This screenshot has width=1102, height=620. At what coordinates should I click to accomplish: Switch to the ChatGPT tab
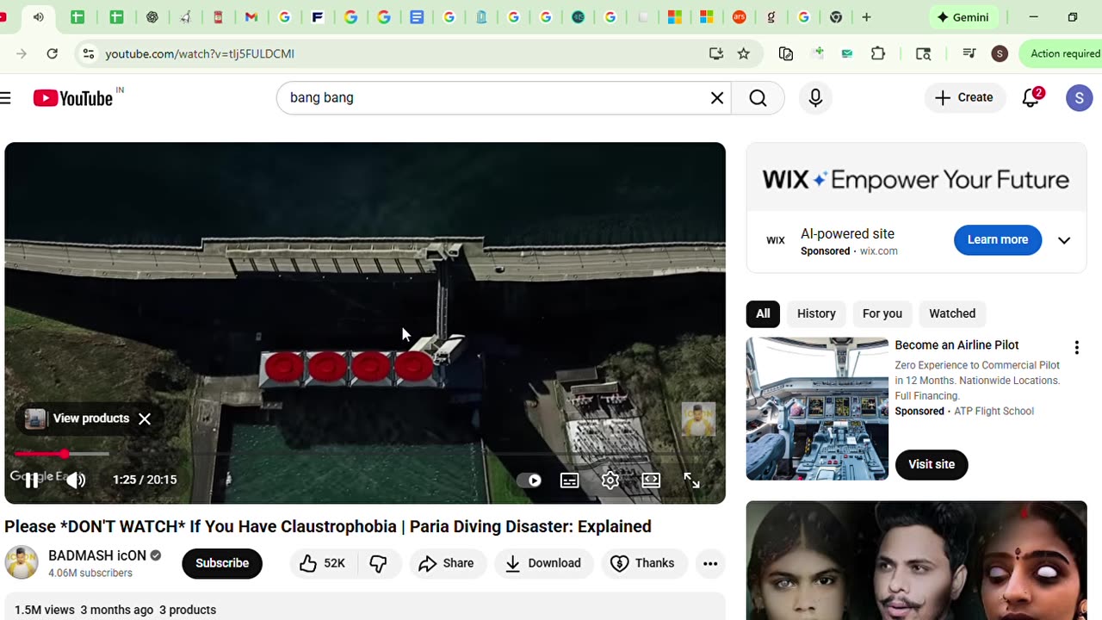(x=152, y=17)
